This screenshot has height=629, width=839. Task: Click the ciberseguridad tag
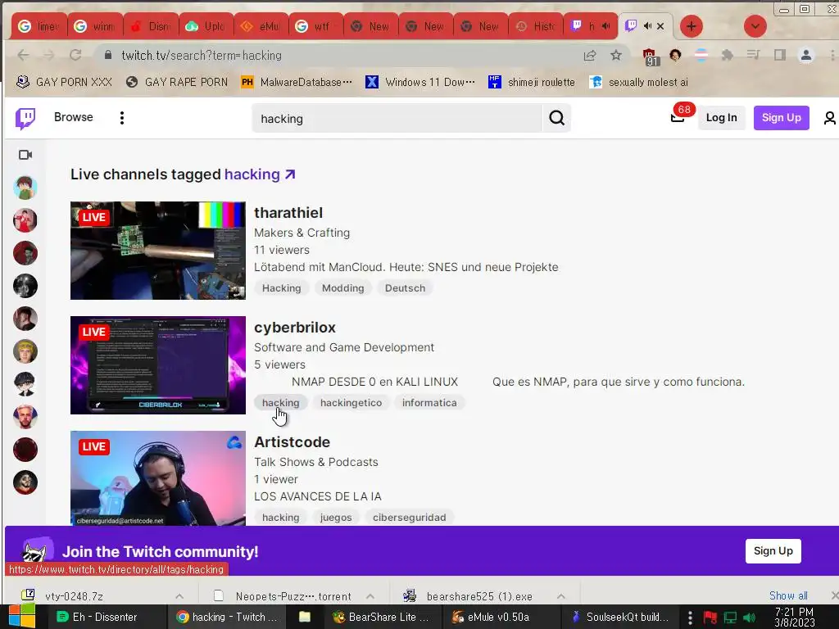pos(410,518)
